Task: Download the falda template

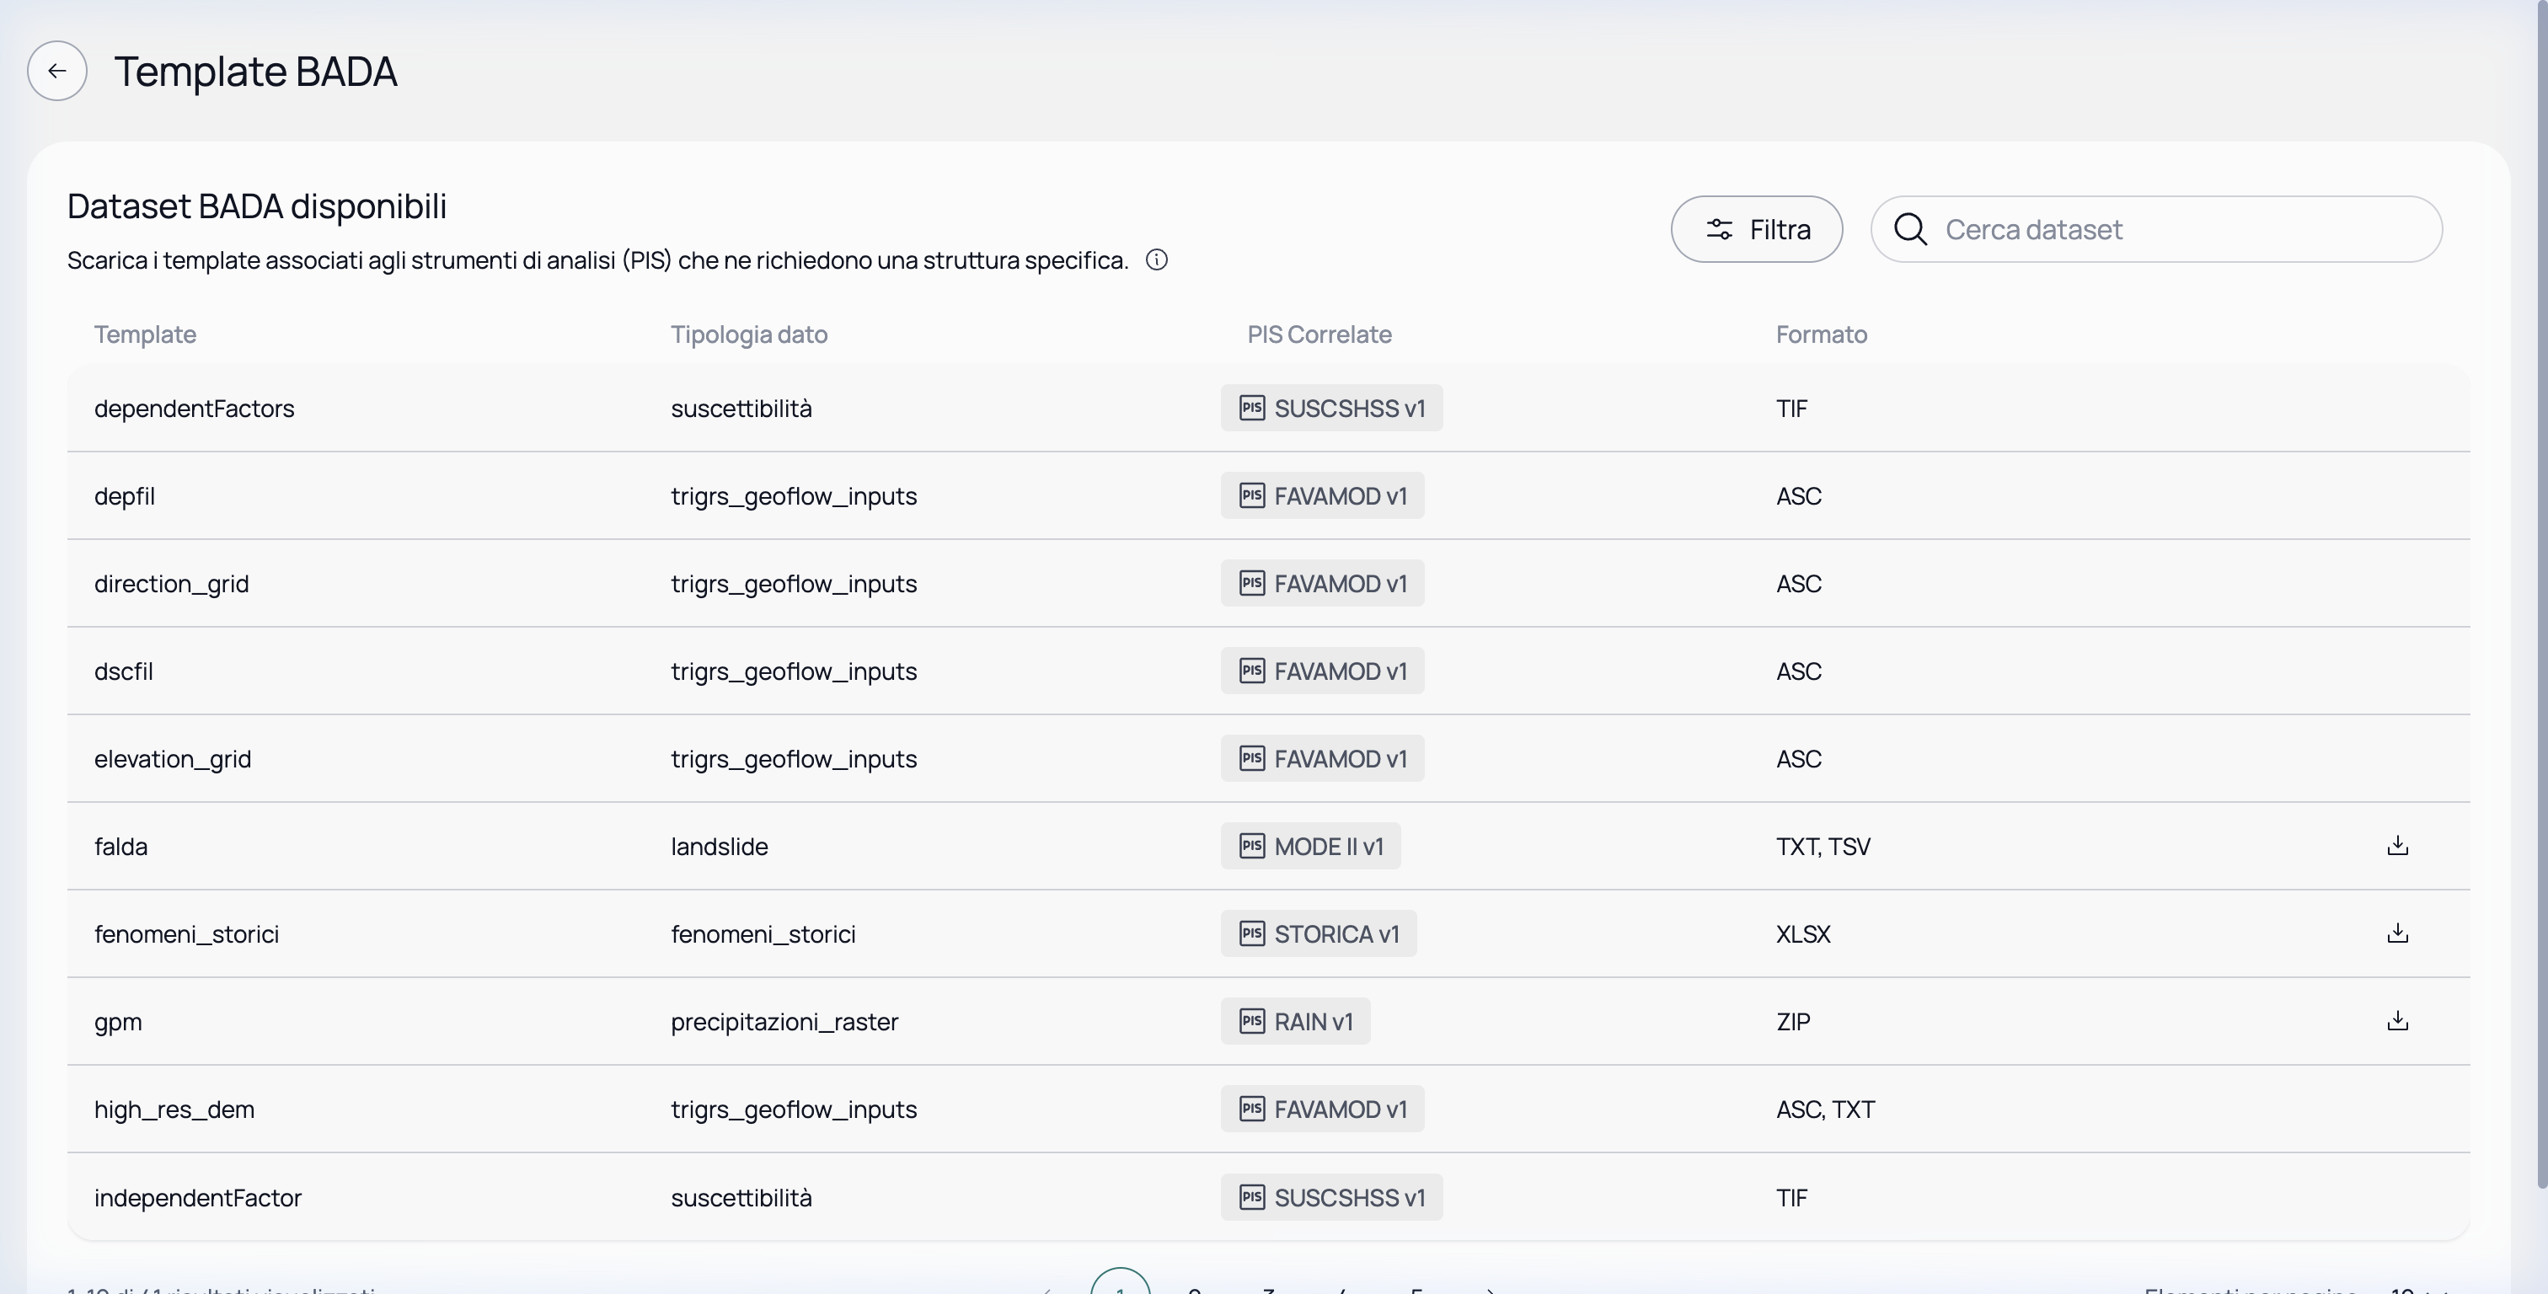Action: (2398, 846)
